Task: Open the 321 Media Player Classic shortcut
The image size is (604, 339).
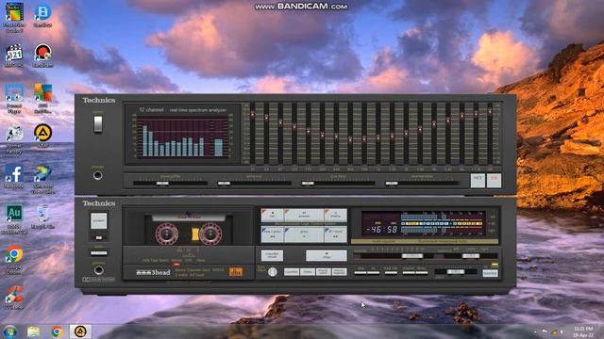Action: (x=14, y=56)
